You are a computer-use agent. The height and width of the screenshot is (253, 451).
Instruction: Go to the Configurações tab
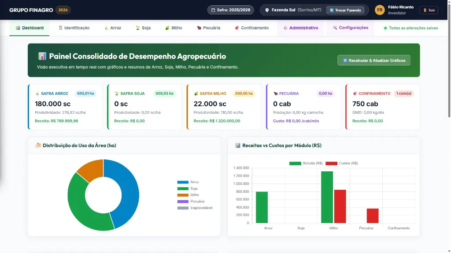pyautogui.click(x=350, y=28)
